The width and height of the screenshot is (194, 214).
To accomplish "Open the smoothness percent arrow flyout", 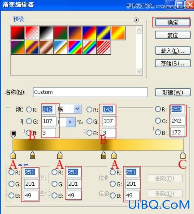I will [71, 122].
